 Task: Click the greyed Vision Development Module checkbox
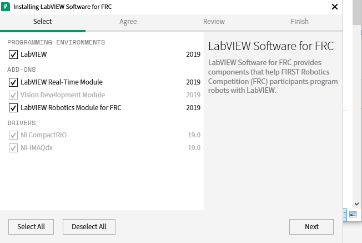pos(13,95)
